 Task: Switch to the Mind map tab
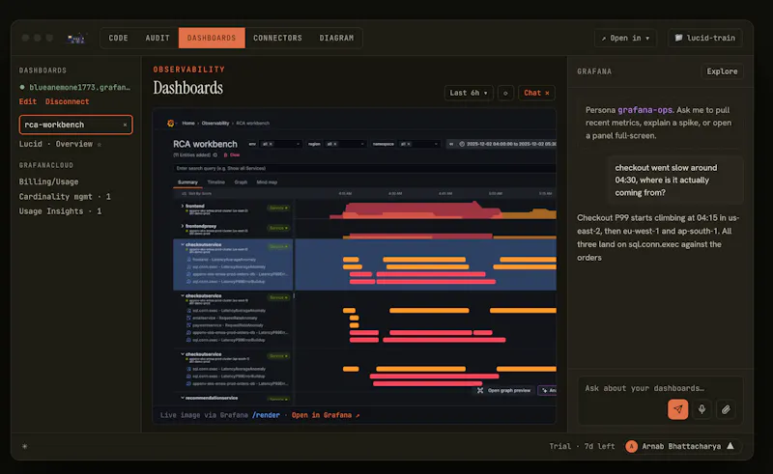tap(267, 182)
